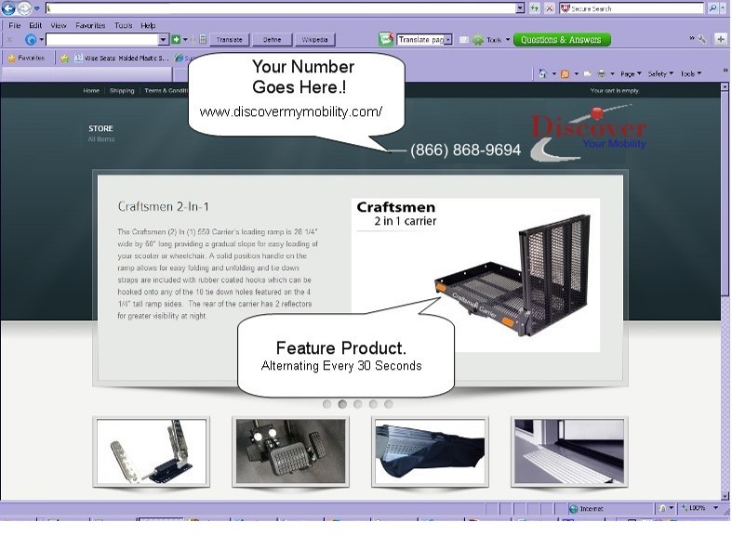The width and height of the screenshot is (732, 535).
Task: Select the fourth slideshow dot
Action: pyautogui.click(x=373, y=404)
